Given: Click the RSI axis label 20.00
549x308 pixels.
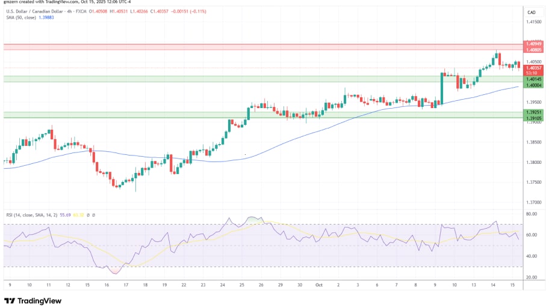Looking at the screenshot, I should 532,277.
